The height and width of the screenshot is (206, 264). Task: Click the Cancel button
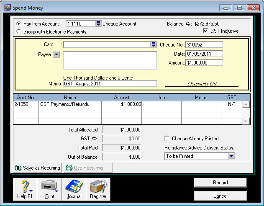220,196
